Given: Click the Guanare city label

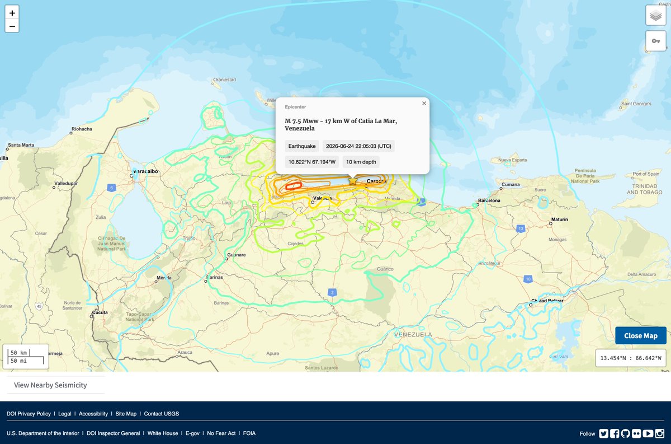Looking at the screenshot, I should pyautogui.click(x=236, y=255).
